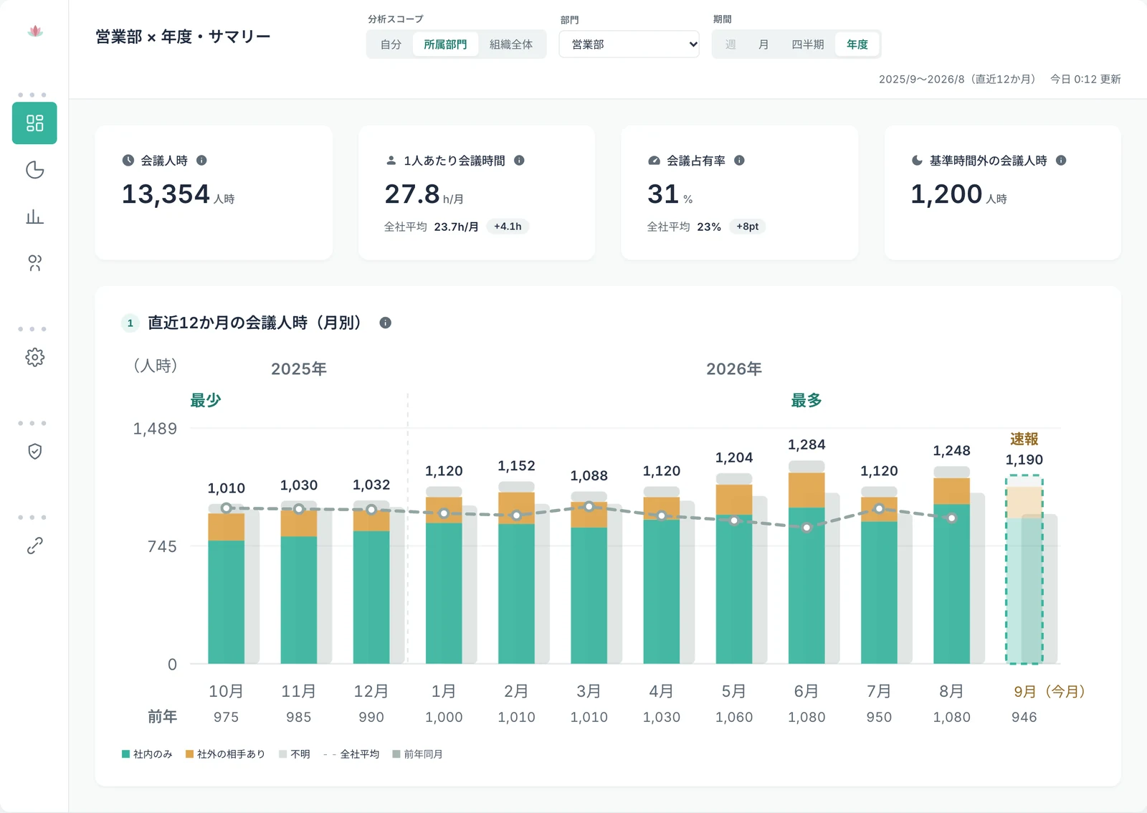
Task: Select 自分 analysis scope
Action: pyautogui.click(x=391, y=44)
